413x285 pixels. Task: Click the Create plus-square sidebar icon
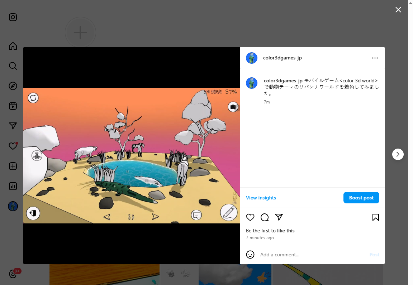pos(13,166)
